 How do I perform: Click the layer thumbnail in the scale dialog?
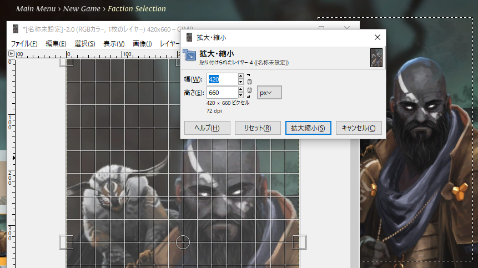[376, 58]
